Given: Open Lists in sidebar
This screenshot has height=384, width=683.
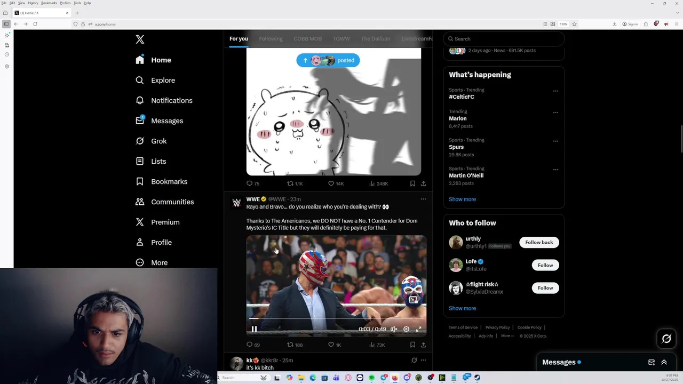Looking at the screenshot, I should (150, 161).
